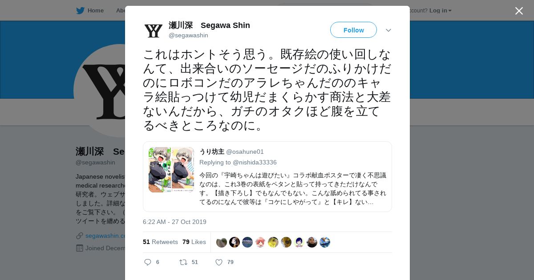Open the 79 Likes list
The image size is (534, 280).
(x=194, y=242)
